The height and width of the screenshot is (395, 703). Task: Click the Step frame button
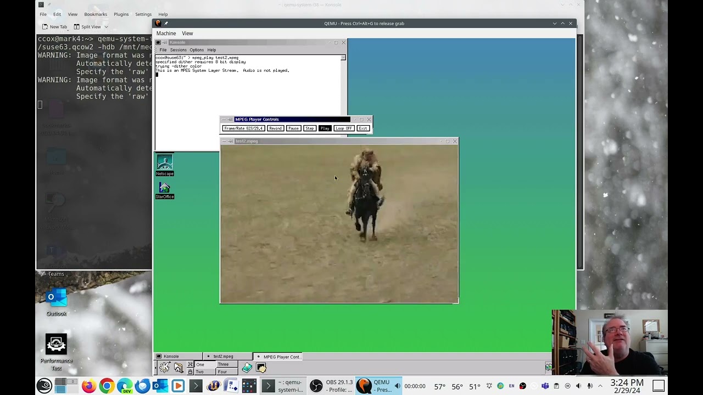pyautogui.click(x=309, y=128)
